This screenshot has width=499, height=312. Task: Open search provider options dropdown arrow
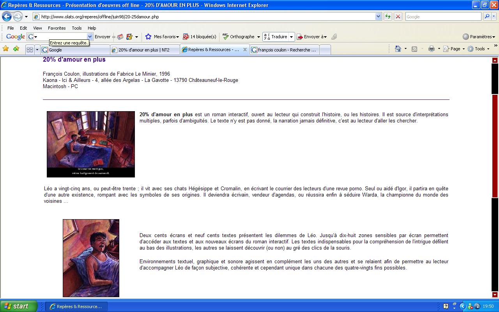point(494,17)
